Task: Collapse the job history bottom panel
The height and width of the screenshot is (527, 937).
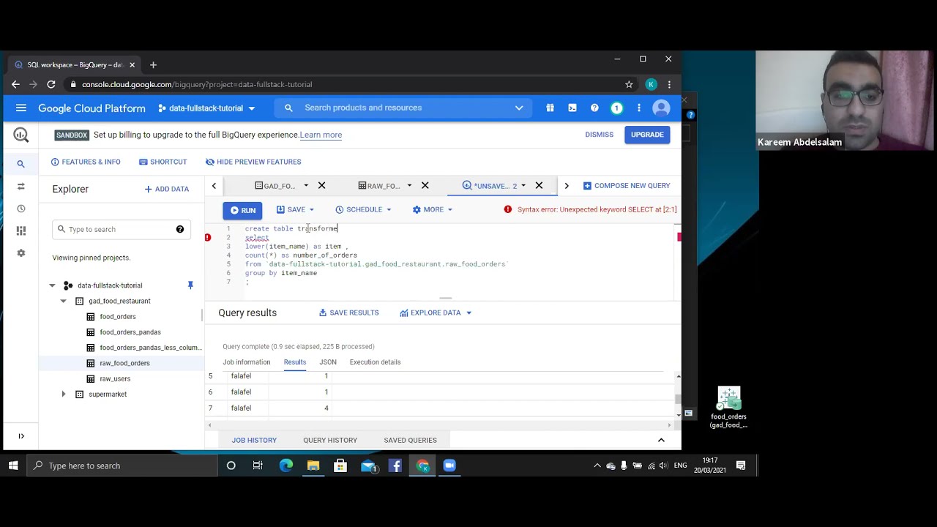Action: pyautogui.click(x=661, y=440)
